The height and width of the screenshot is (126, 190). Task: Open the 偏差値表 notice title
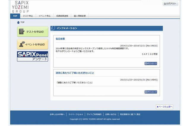60,39
